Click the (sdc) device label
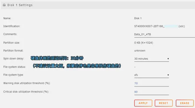The height and width of the screenshot is (108, 195). click(182, 26)
